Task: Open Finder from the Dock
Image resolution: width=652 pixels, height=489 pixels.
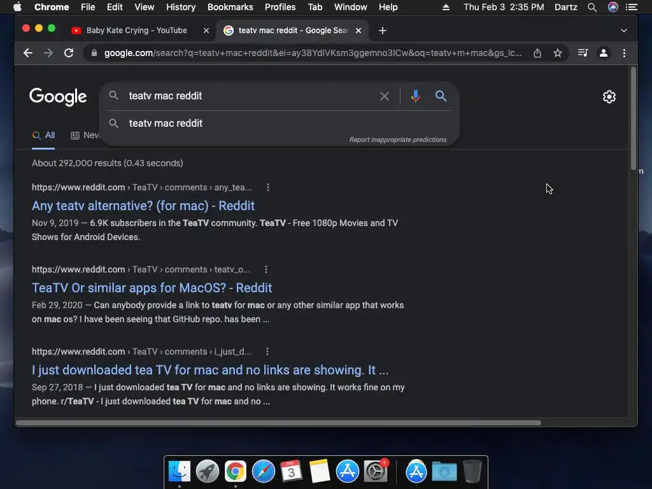Action: 179,472
